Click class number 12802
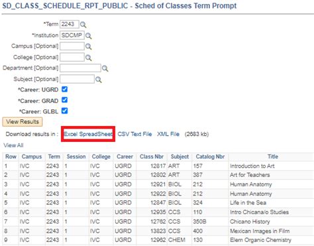Screen dimensions: 314x246 coord(158,175)
